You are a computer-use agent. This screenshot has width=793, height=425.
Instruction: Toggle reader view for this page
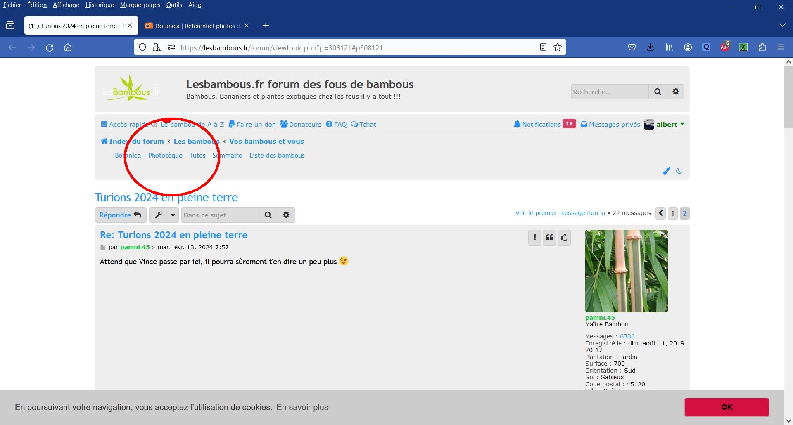point(543,47)
